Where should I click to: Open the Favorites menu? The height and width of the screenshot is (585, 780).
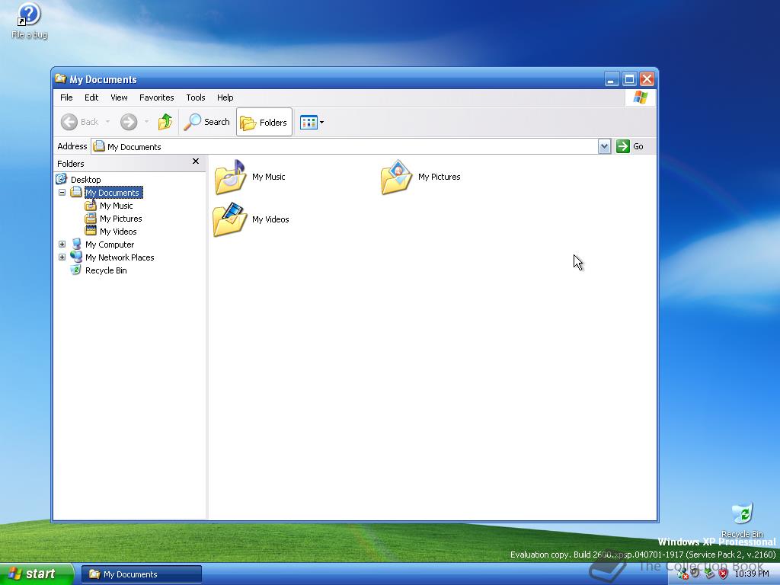pyautogui.click(x=157, y=97)
